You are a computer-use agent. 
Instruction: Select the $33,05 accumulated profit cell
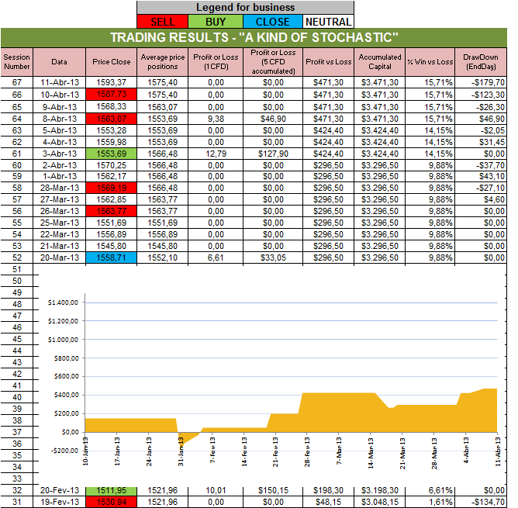[273, 257]
